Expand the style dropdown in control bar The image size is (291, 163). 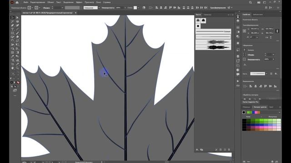click(138, 8)
